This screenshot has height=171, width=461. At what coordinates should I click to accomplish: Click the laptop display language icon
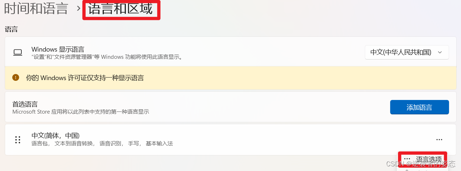[18, 53]
